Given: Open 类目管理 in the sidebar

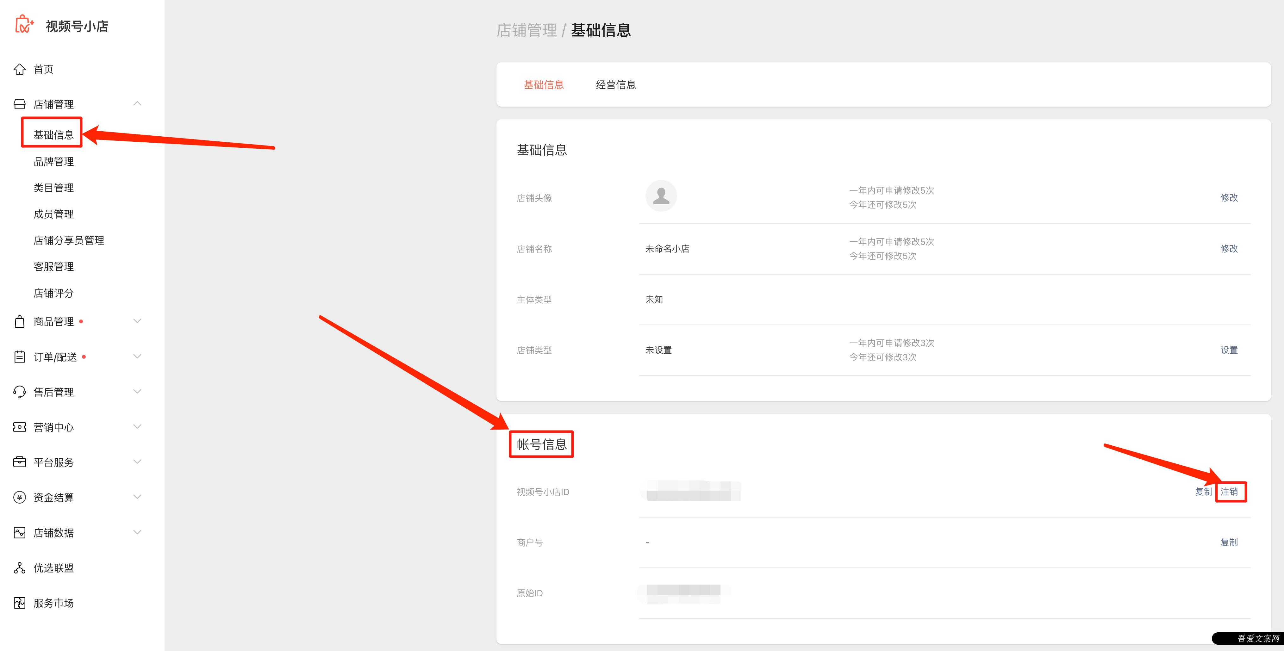Looking at the screenshot, I should [53, 188].
